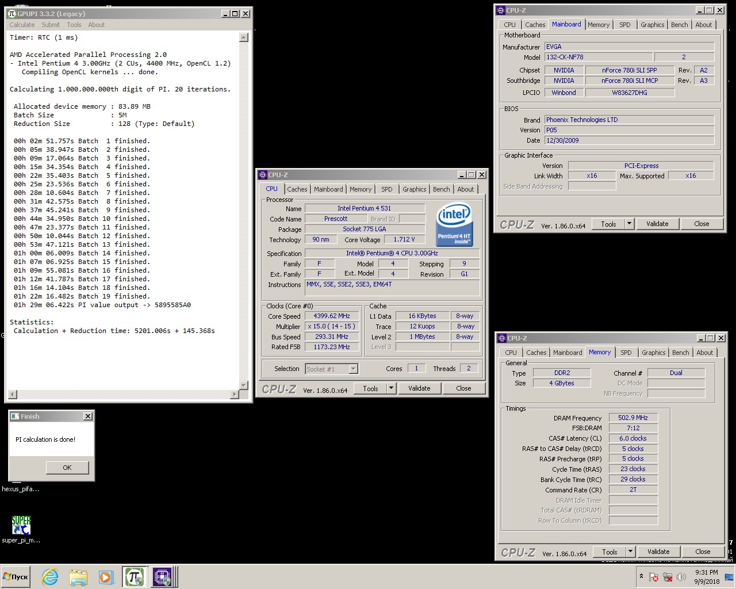Open the Selection Socket #1 combo box
This screenshot has height=589, width=736.
(332, 369)
